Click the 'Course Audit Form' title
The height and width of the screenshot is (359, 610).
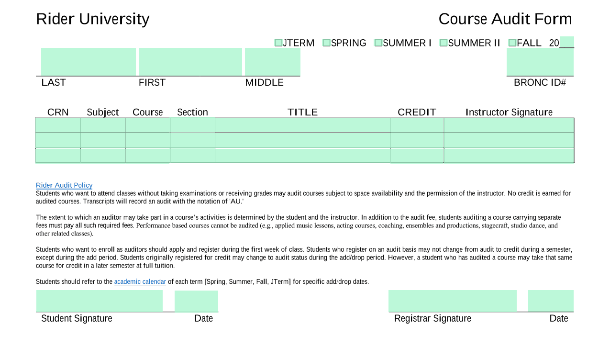[505, 19]
